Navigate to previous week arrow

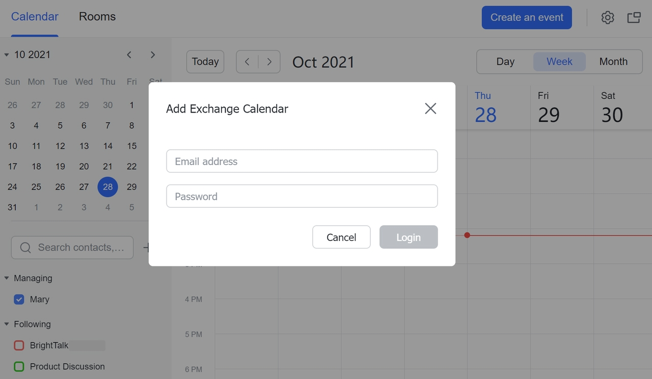247,62
